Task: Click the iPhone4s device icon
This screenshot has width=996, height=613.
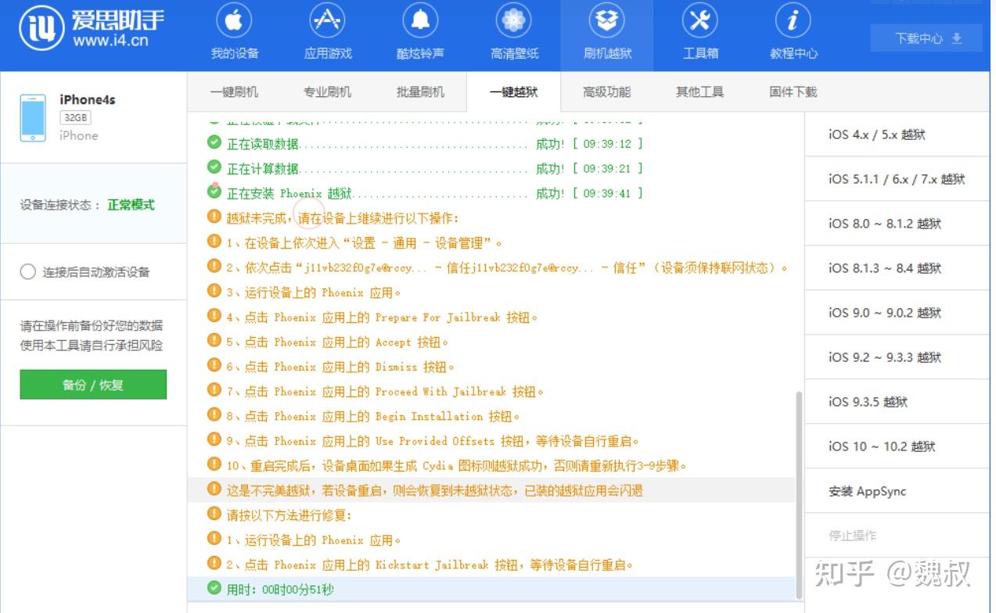Action: (x=33, y=118)
